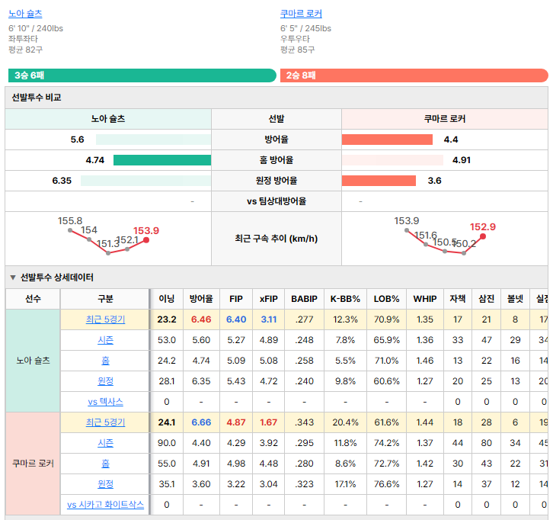Click the 5.27 FIP cell
The height and width of the screenshot is (520, 553).
[x=236, y=340]
